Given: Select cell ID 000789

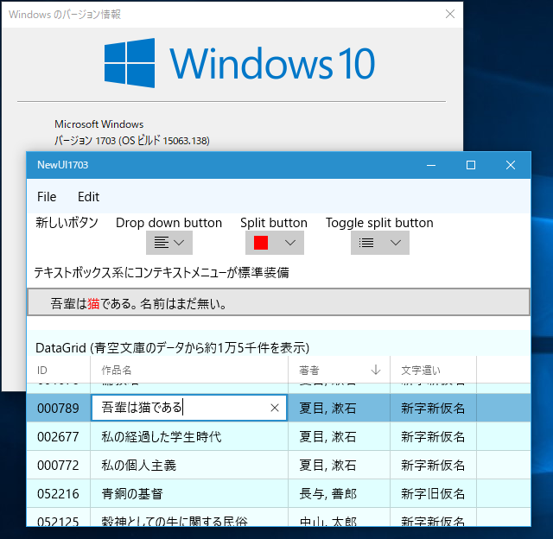Looking at the screenshot, I should [59, 408].
